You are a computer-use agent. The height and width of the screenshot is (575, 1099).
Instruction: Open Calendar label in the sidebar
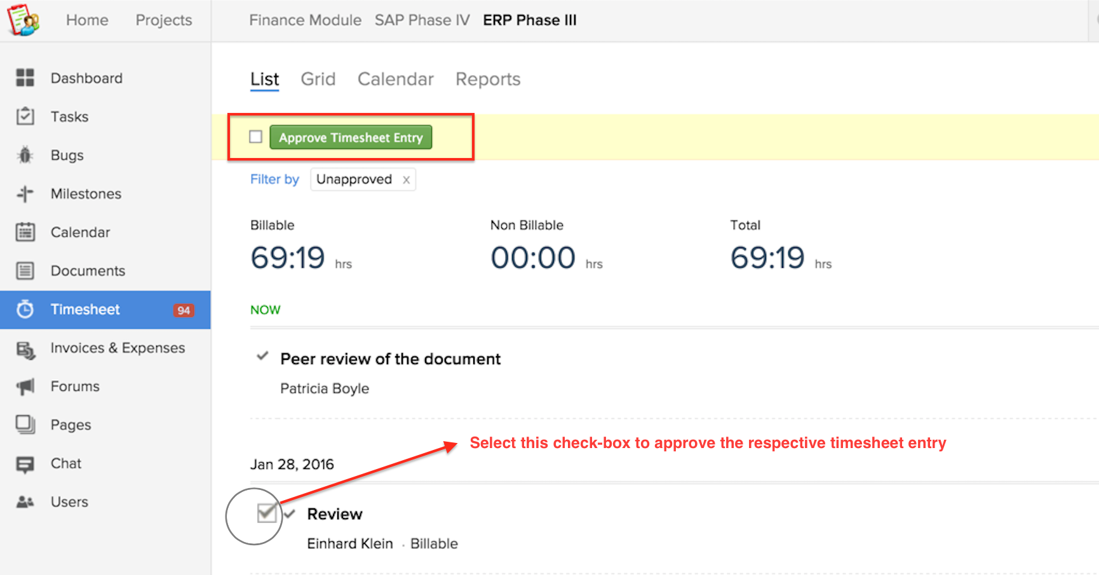click(x=80, y=232)
